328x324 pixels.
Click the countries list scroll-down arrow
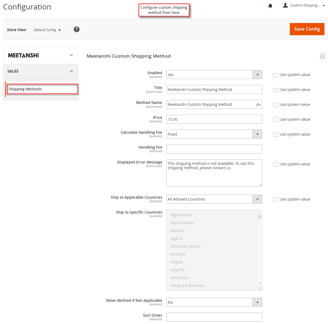(260, 283)
